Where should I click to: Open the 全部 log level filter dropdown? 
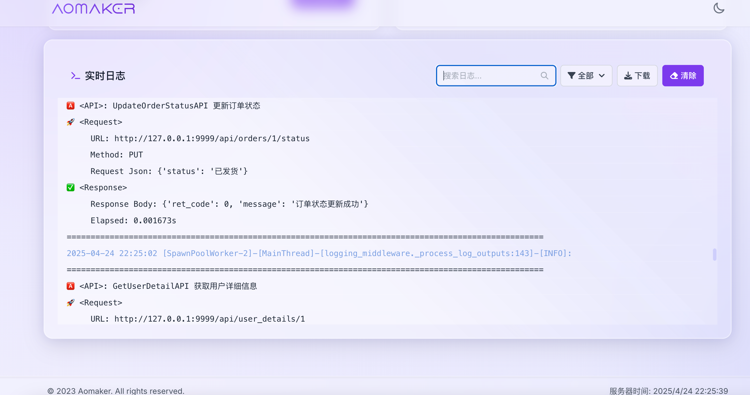586,76
